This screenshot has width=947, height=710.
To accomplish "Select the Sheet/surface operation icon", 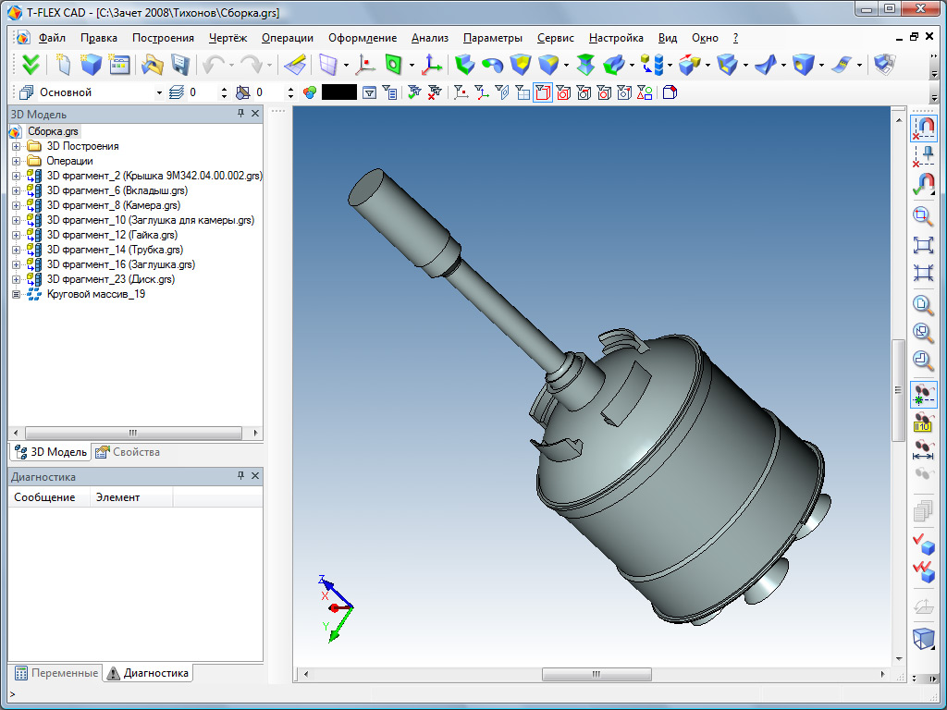I will coord(842,64).
